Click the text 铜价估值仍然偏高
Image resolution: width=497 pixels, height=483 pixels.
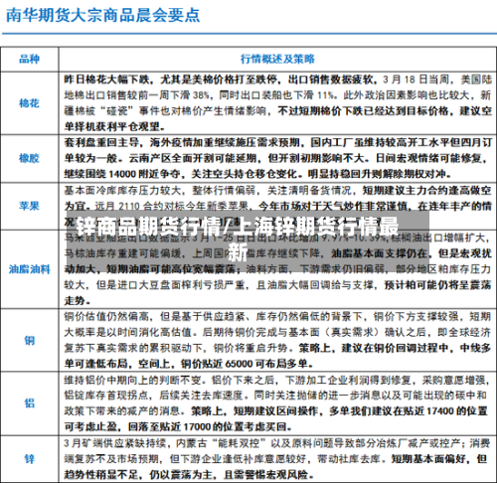(x=106, y=316)
